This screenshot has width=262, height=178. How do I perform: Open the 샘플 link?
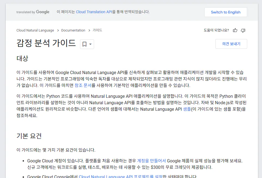(x=187, y=109)
